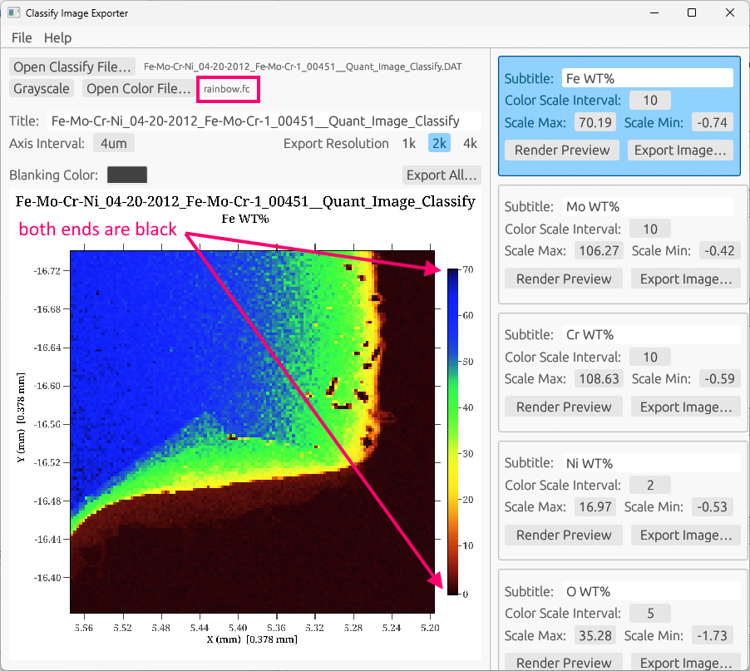This screenshot has width=750, height=671.
Task: Click the Classify Image Exporter app icon
Action: point(14,13)
